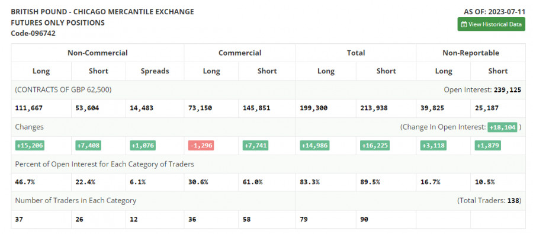Click the Spreads column header
The height and width of the screenshot is (234, 533).
[155, 71]
